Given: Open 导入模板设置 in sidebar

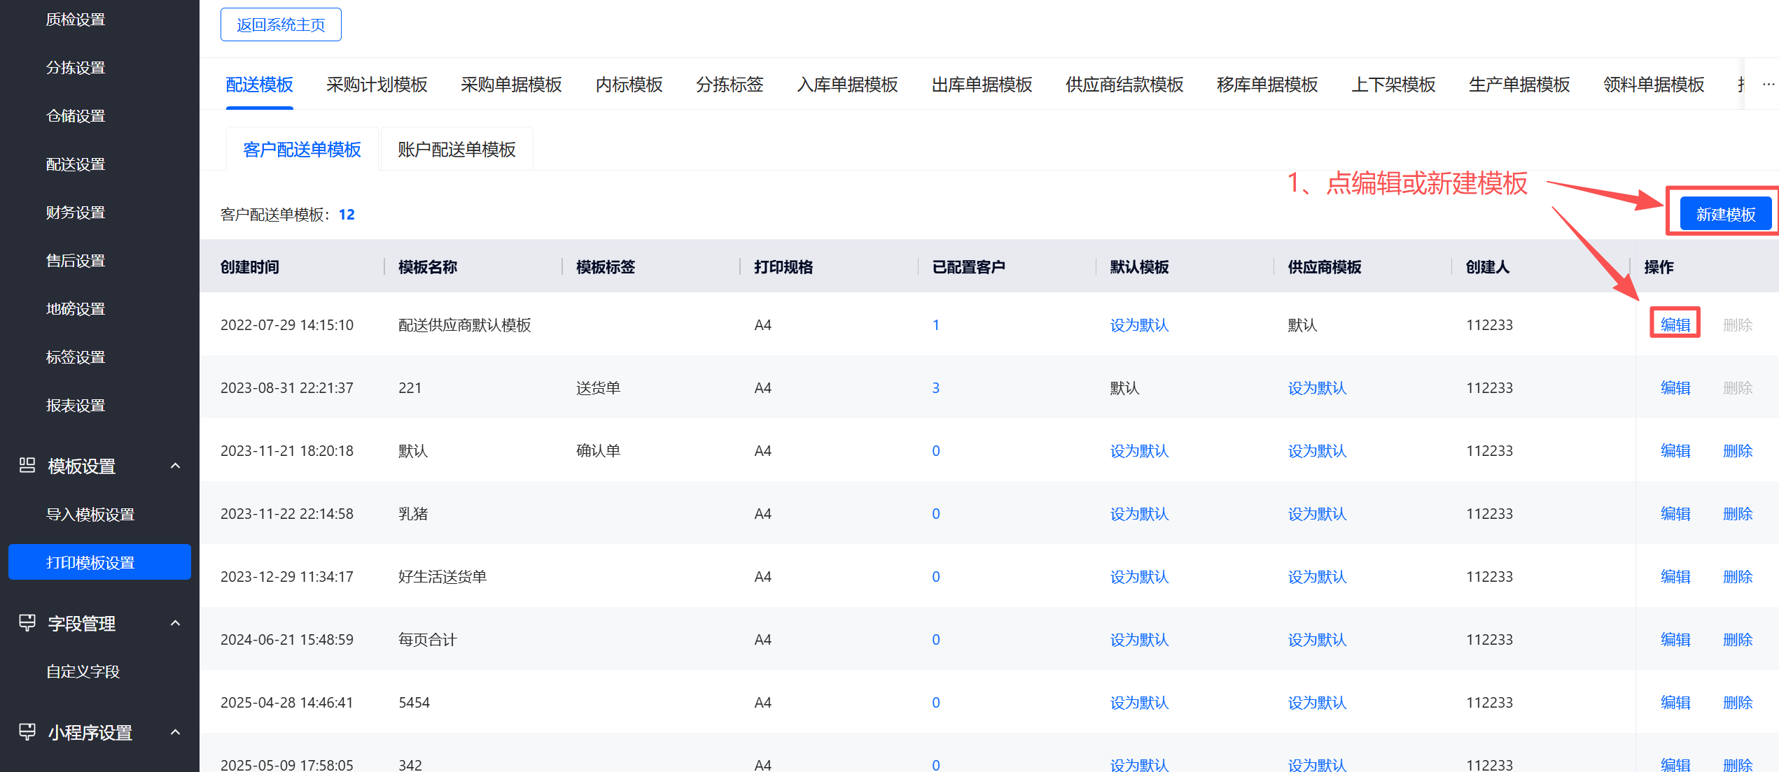Looking at the screenshot, I should tap(90, 515).
